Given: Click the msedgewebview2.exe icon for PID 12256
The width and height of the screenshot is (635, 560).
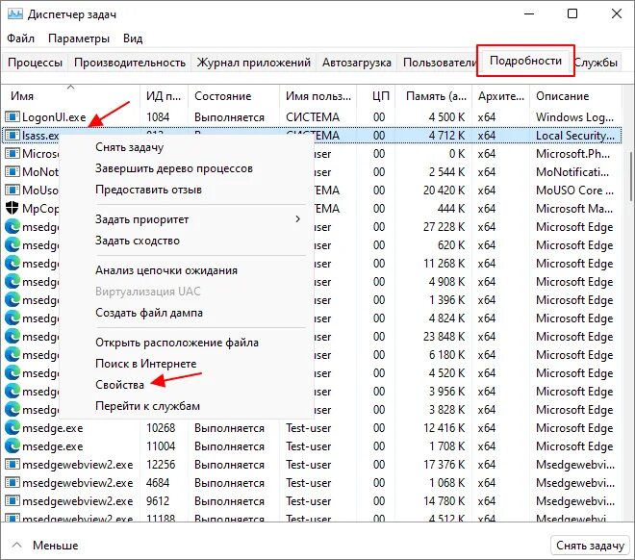Looking at the screenshot, I should tap(13, 464).
